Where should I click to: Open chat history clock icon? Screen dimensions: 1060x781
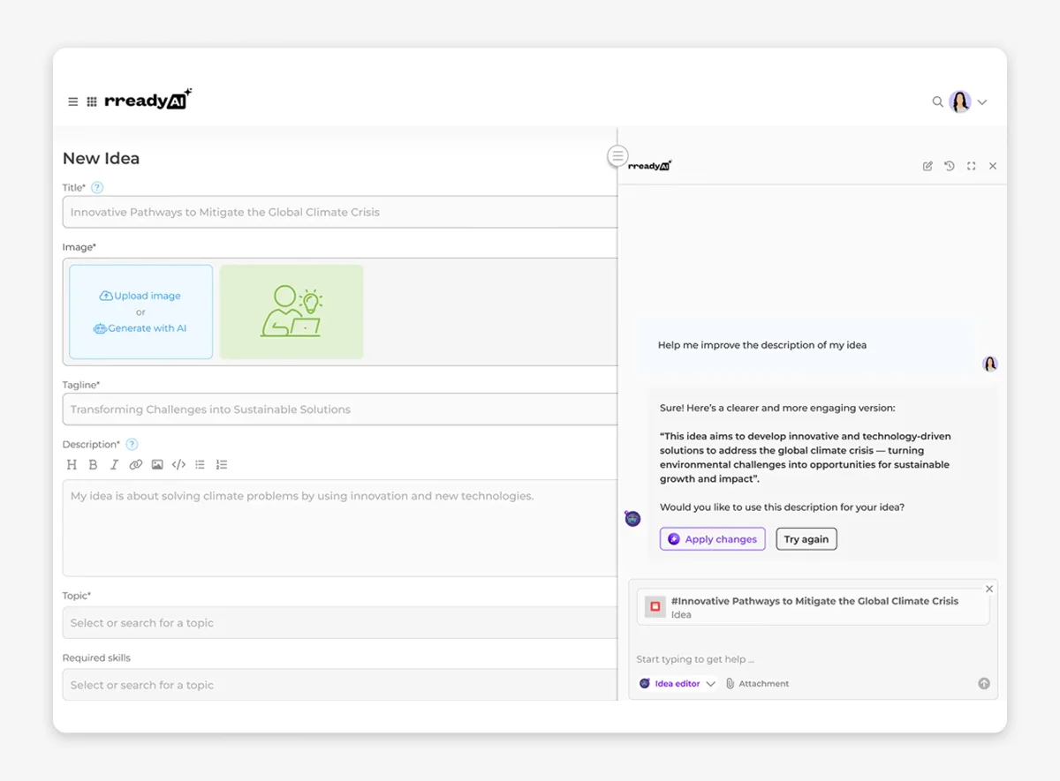click(950, 166)
